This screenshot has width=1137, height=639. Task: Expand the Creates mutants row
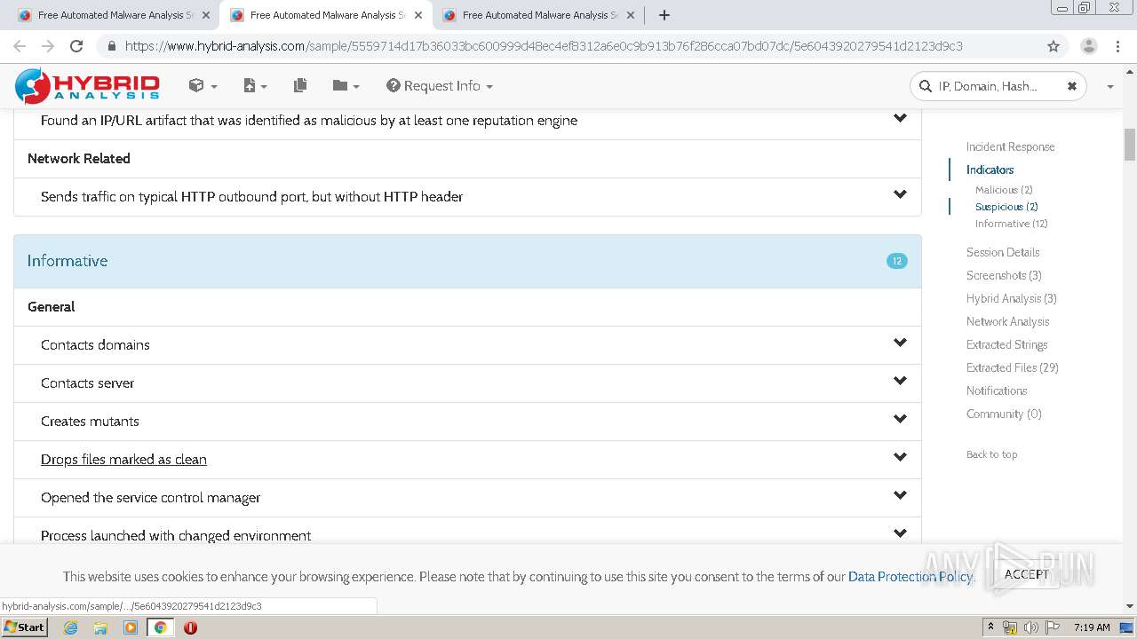click(900, 420)
